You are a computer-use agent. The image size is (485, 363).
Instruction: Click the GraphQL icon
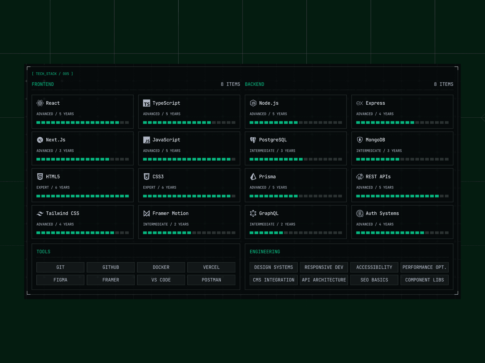pyautogui.click(x=253, y=214)
